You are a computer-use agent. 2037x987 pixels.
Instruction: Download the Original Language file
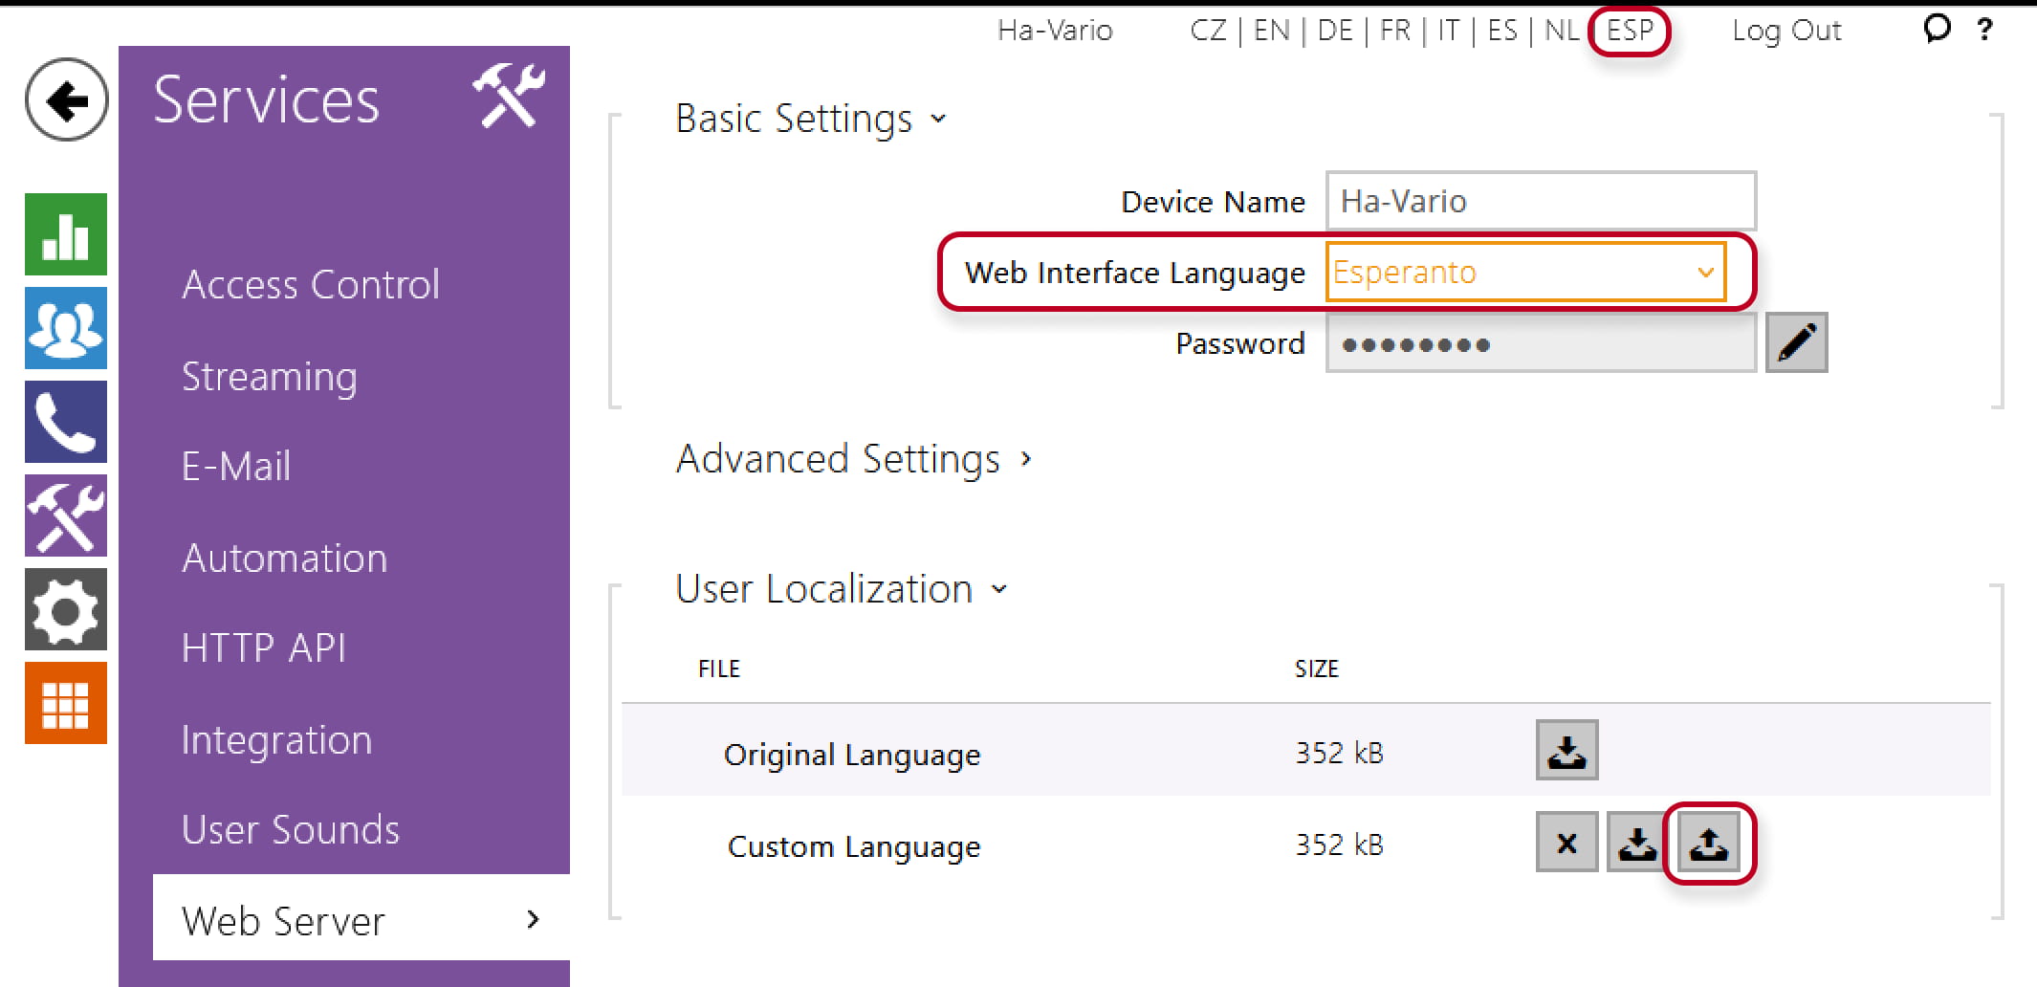1566,750
